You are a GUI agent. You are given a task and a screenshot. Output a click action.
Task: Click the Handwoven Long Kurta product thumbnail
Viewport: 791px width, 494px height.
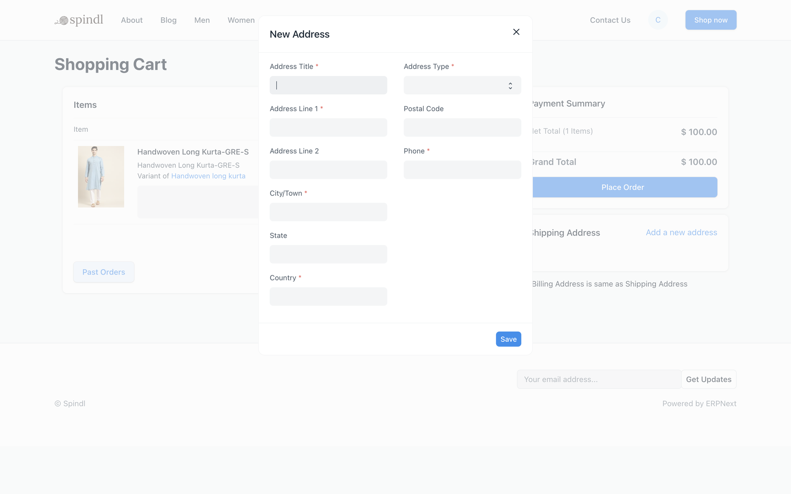click(x=101, y=177)
